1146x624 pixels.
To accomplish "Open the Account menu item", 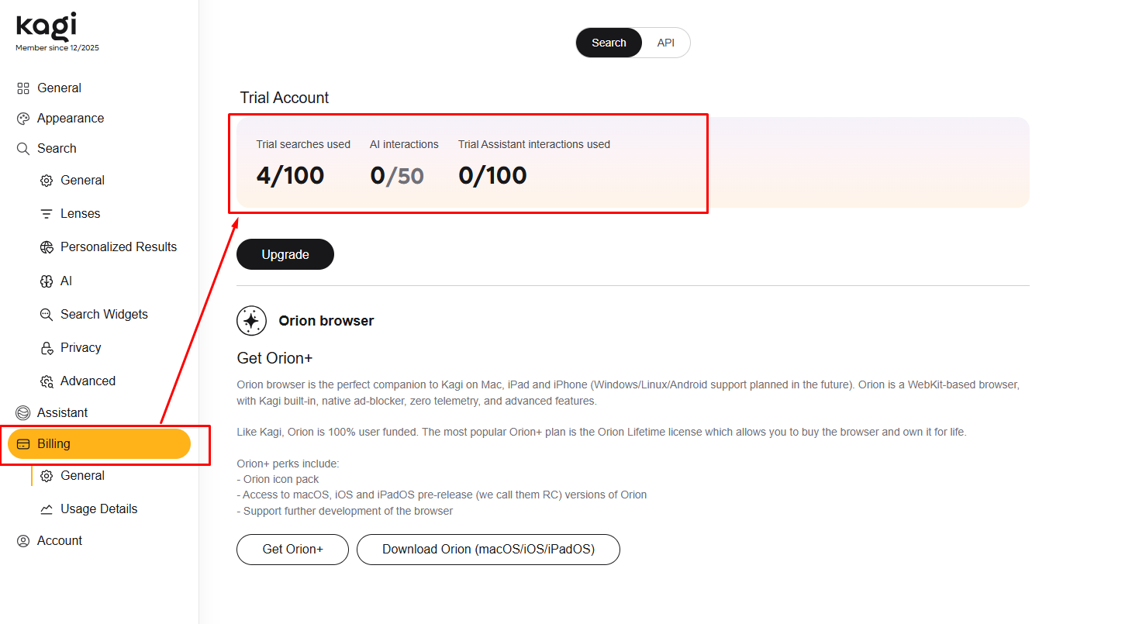I will (59, 541).
